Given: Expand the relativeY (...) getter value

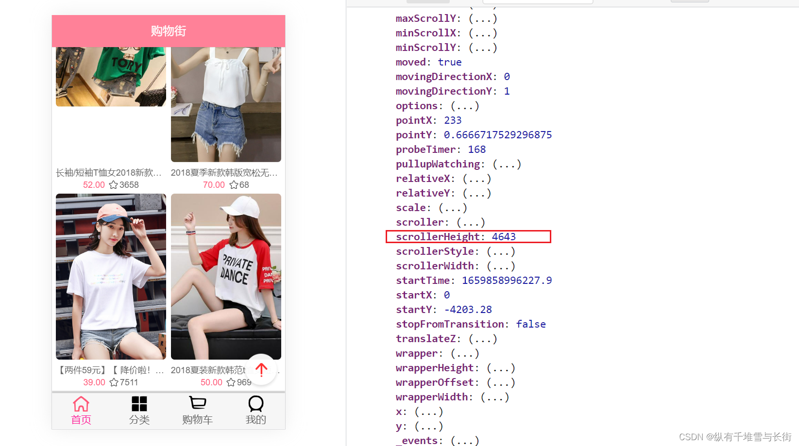Looking at the screenshot, I should pyautogui.click(x=477, y=193).
